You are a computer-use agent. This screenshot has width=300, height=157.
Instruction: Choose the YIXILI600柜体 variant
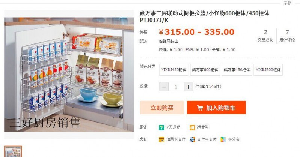(x=268, y=70)
